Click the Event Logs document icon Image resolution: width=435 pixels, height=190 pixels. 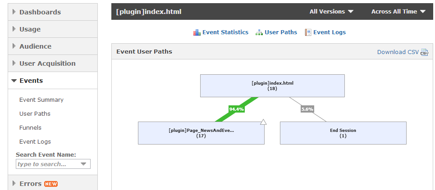pos(308,32)
